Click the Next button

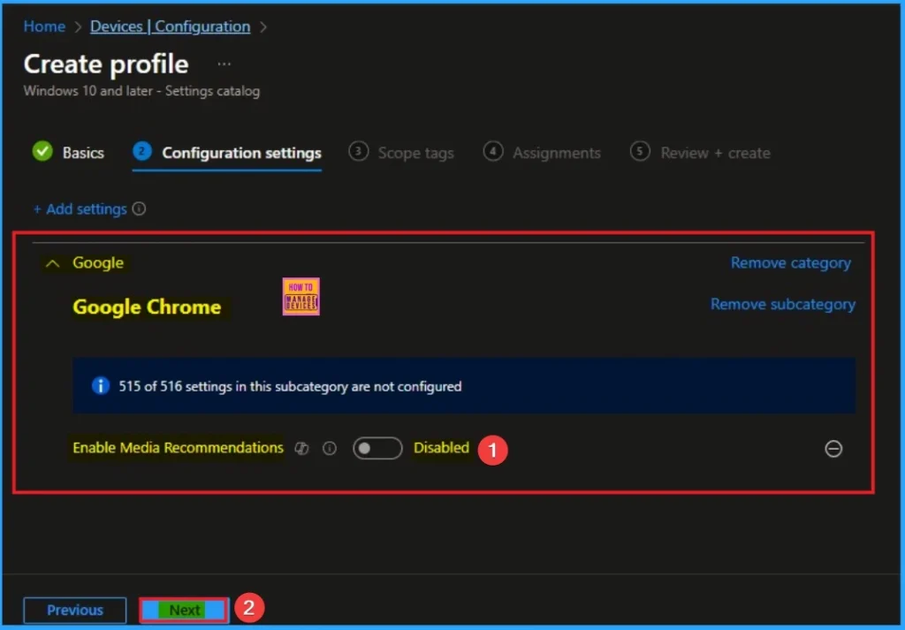pos(183,610)
